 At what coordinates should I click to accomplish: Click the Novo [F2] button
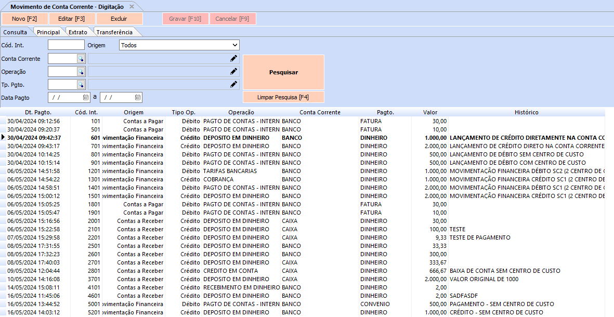pyautogui.click(x=24, y=19)
